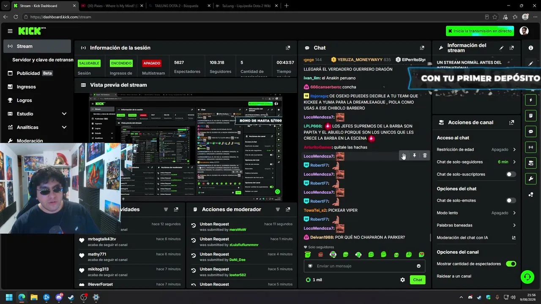Open a new browser tab

286,6
